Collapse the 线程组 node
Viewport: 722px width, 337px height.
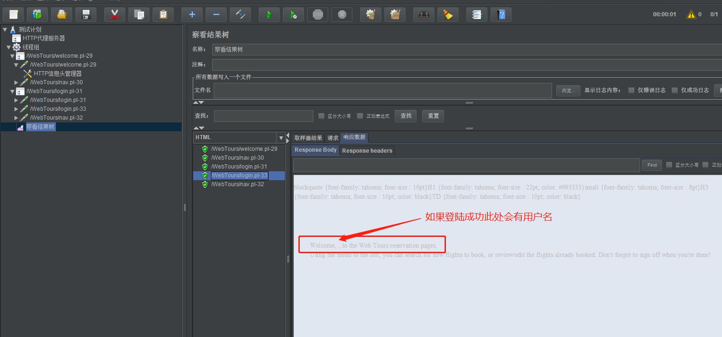(8, 47)
